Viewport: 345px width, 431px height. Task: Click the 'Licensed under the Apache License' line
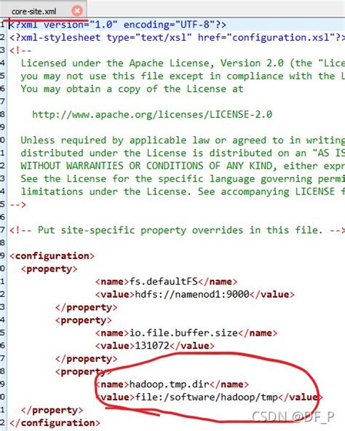(x=183, y=63)
